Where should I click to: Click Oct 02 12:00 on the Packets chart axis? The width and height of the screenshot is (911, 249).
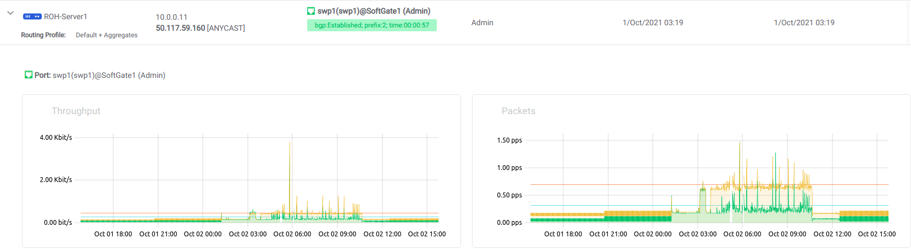(832, 234)
